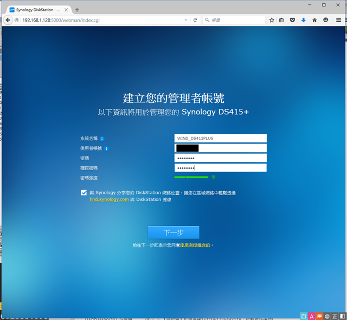Click the 密碼 password field
Screen dimensions: 347x320
tap(221, 158)
